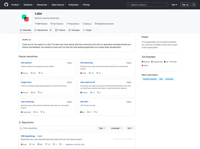The height and width of the screenshot is (149, 200).
Task: Click the Sign up button
Action: (x=185, y=5)
